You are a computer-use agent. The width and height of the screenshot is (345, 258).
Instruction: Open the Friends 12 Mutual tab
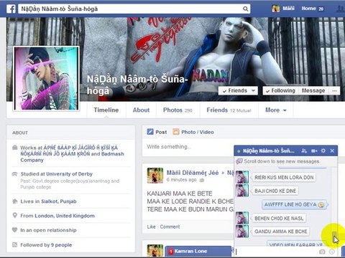coord(229,110)
